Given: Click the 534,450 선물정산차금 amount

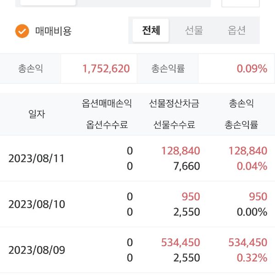Looking at the screenshot, I should coord(181,242).
